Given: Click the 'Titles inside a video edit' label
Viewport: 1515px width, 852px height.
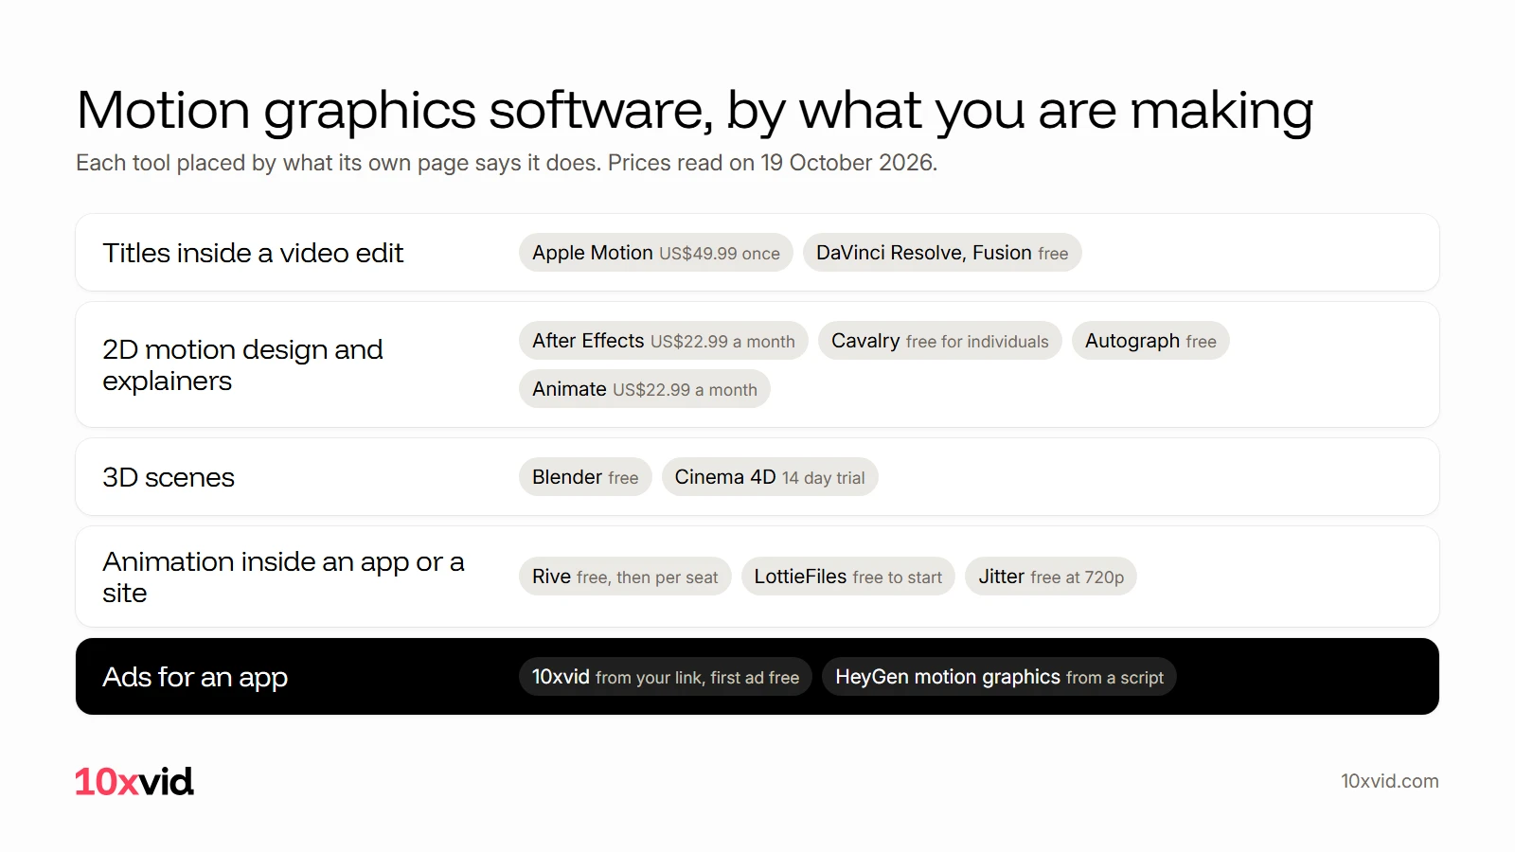Looking at the screenshot, I should pyautogui.click(x=253, y=253).
